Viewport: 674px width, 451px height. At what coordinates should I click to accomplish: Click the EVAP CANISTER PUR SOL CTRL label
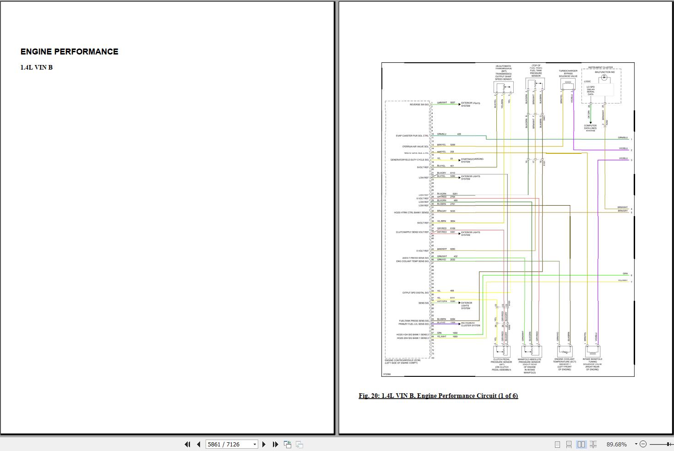pyautogui.click(x=413, y=136)
